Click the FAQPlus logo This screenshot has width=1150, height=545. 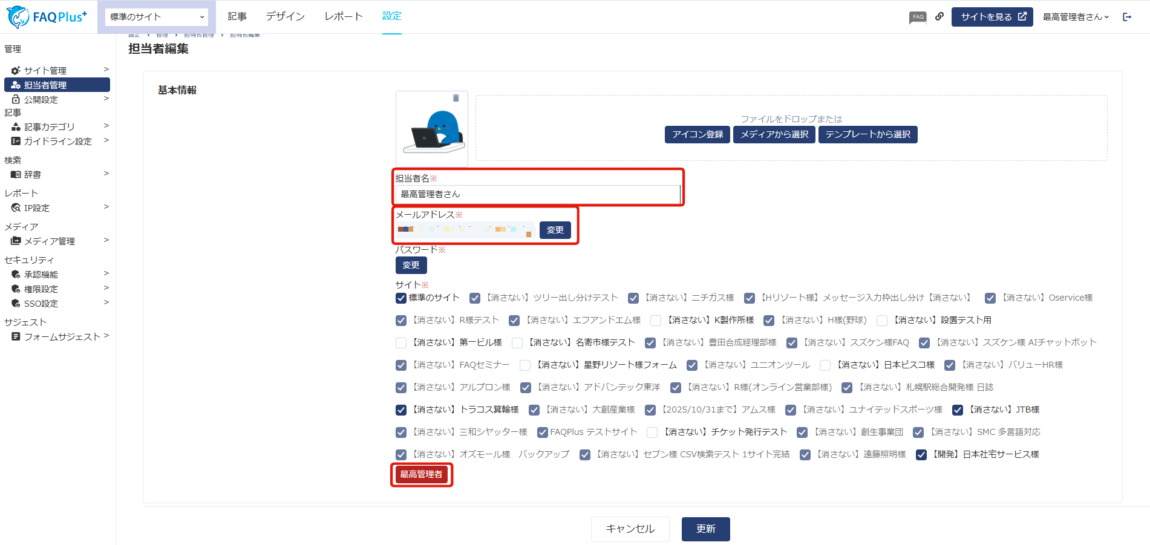click(47, 17)
